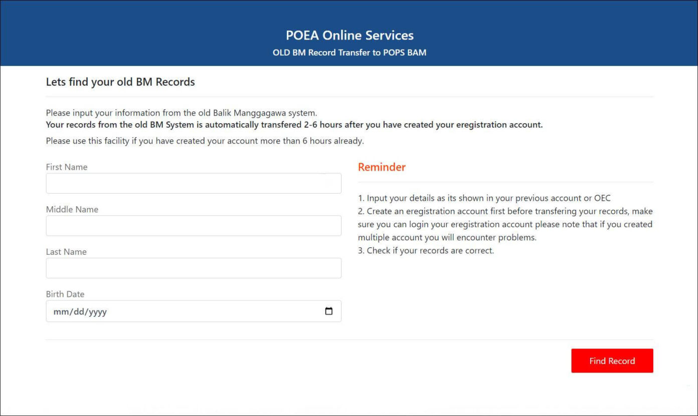Click inside the Last Name input field
Viewport: 698px width, 416px height.
[x=194, y=268]
